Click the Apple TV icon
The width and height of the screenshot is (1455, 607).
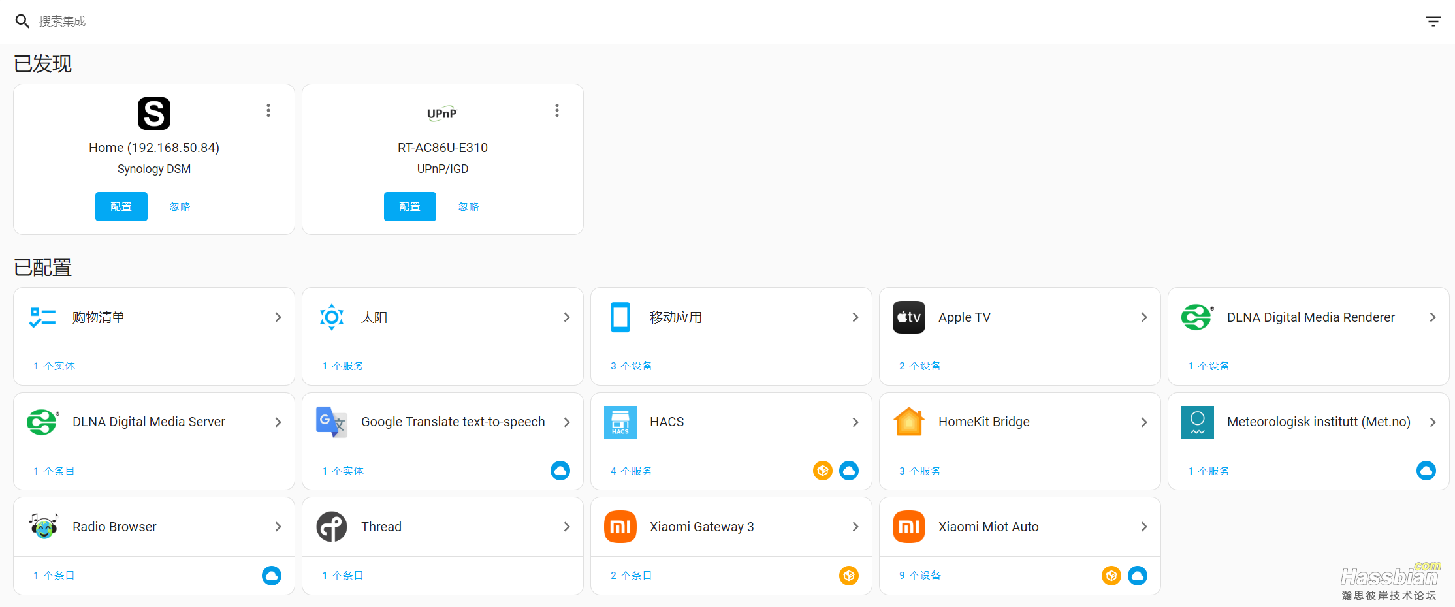coord(909,317)
